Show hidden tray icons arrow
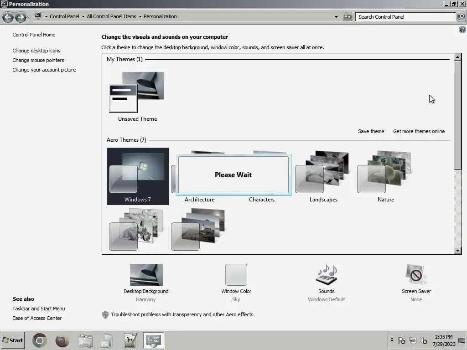This screenshot has width=467, height=350. (x=392, y=340)
